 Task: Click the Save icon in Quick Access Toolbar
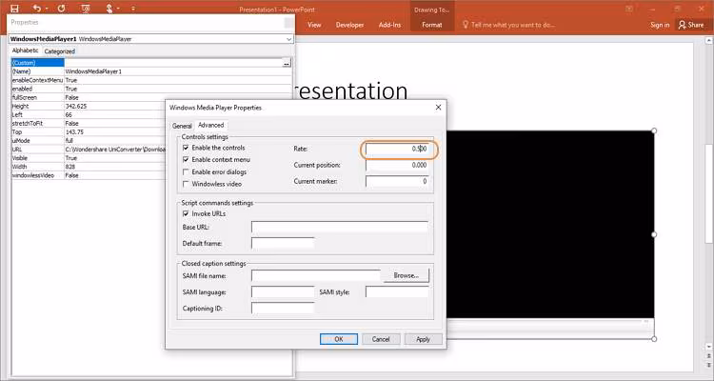tap(14, 9)
